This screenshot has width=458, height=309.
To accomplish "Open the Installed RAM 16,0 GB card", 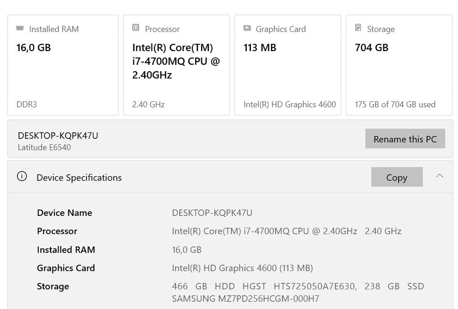I will tap(62, 65).
